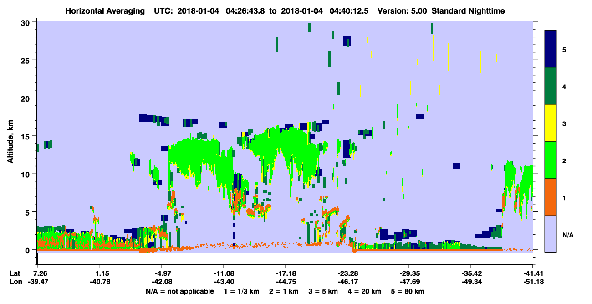
Task: Click latitude value -17.18
Action: (285, 273)
